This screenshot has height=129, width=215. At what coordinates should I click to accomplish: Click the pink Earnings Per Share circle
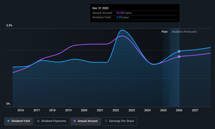coord(106,121)
